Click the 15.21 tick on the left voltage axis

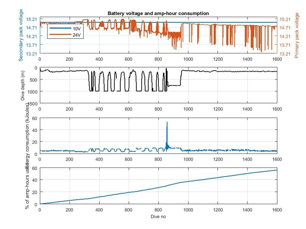[32, 19]
